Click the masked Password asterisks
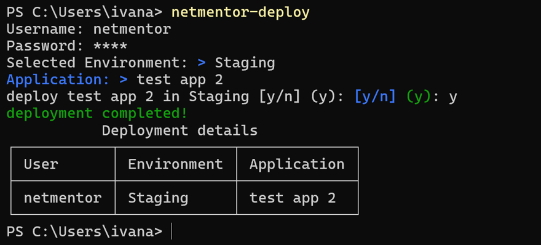Viewport: 541px width, 245px height. [111, 46]
